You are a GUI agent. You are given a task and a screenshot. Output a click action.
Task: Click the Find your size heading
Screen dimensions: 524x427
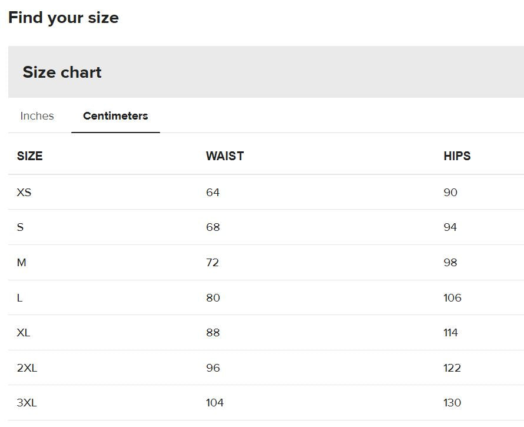pos(64,18)
